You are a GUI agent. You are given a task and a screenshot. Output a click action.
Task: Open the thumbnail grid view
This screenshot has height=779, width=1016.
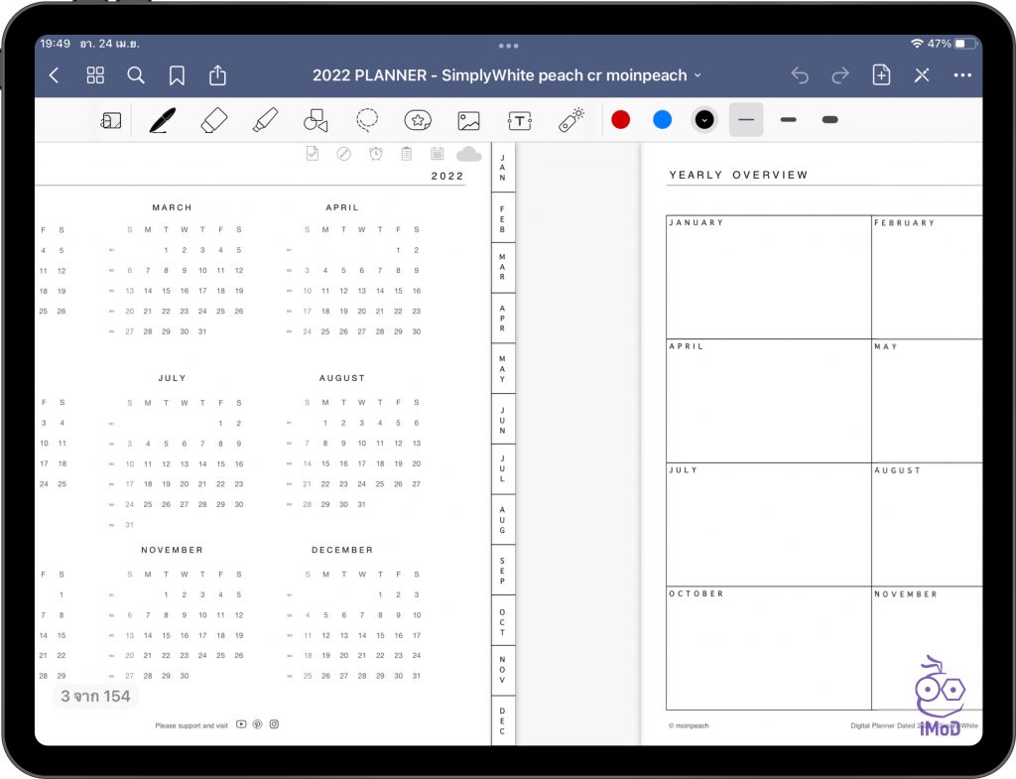[95, 75]
